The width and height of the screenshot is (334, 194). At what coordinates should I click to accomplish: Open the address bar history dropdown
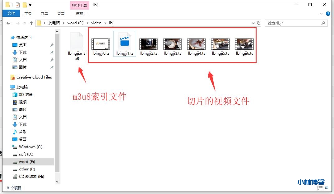pos(253,23)
